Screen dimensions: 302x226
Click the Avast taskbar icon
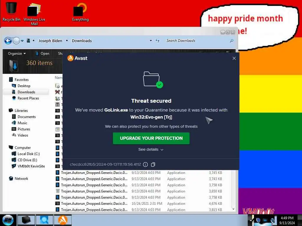pyautogui.click(x=63, y=220)
